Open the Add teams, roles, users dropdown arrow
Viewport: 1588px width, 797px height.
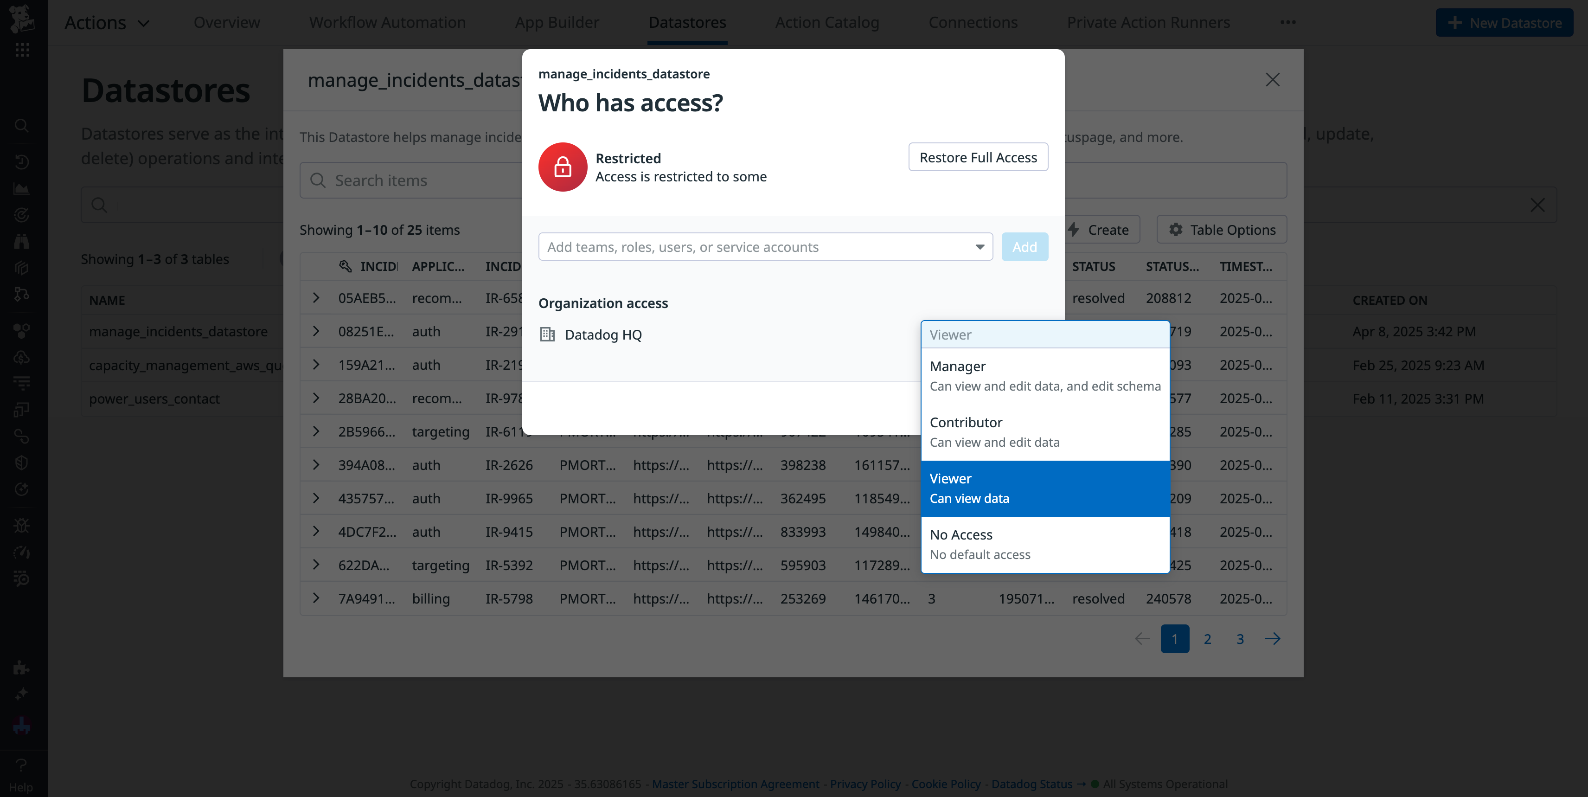[x=980, y=246]
